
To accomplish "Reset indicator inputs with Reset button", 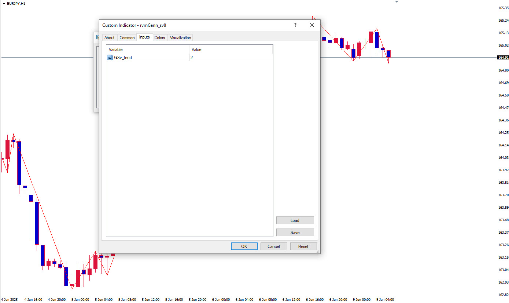I will 303,247.
